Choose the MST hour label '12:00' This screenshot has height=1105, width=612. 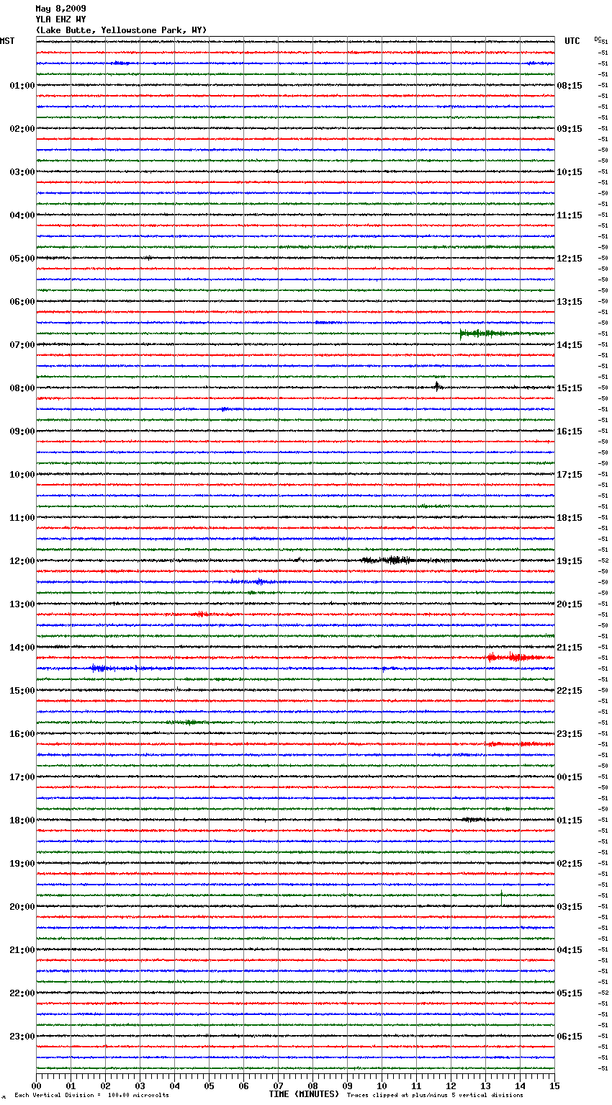(22, 561)
